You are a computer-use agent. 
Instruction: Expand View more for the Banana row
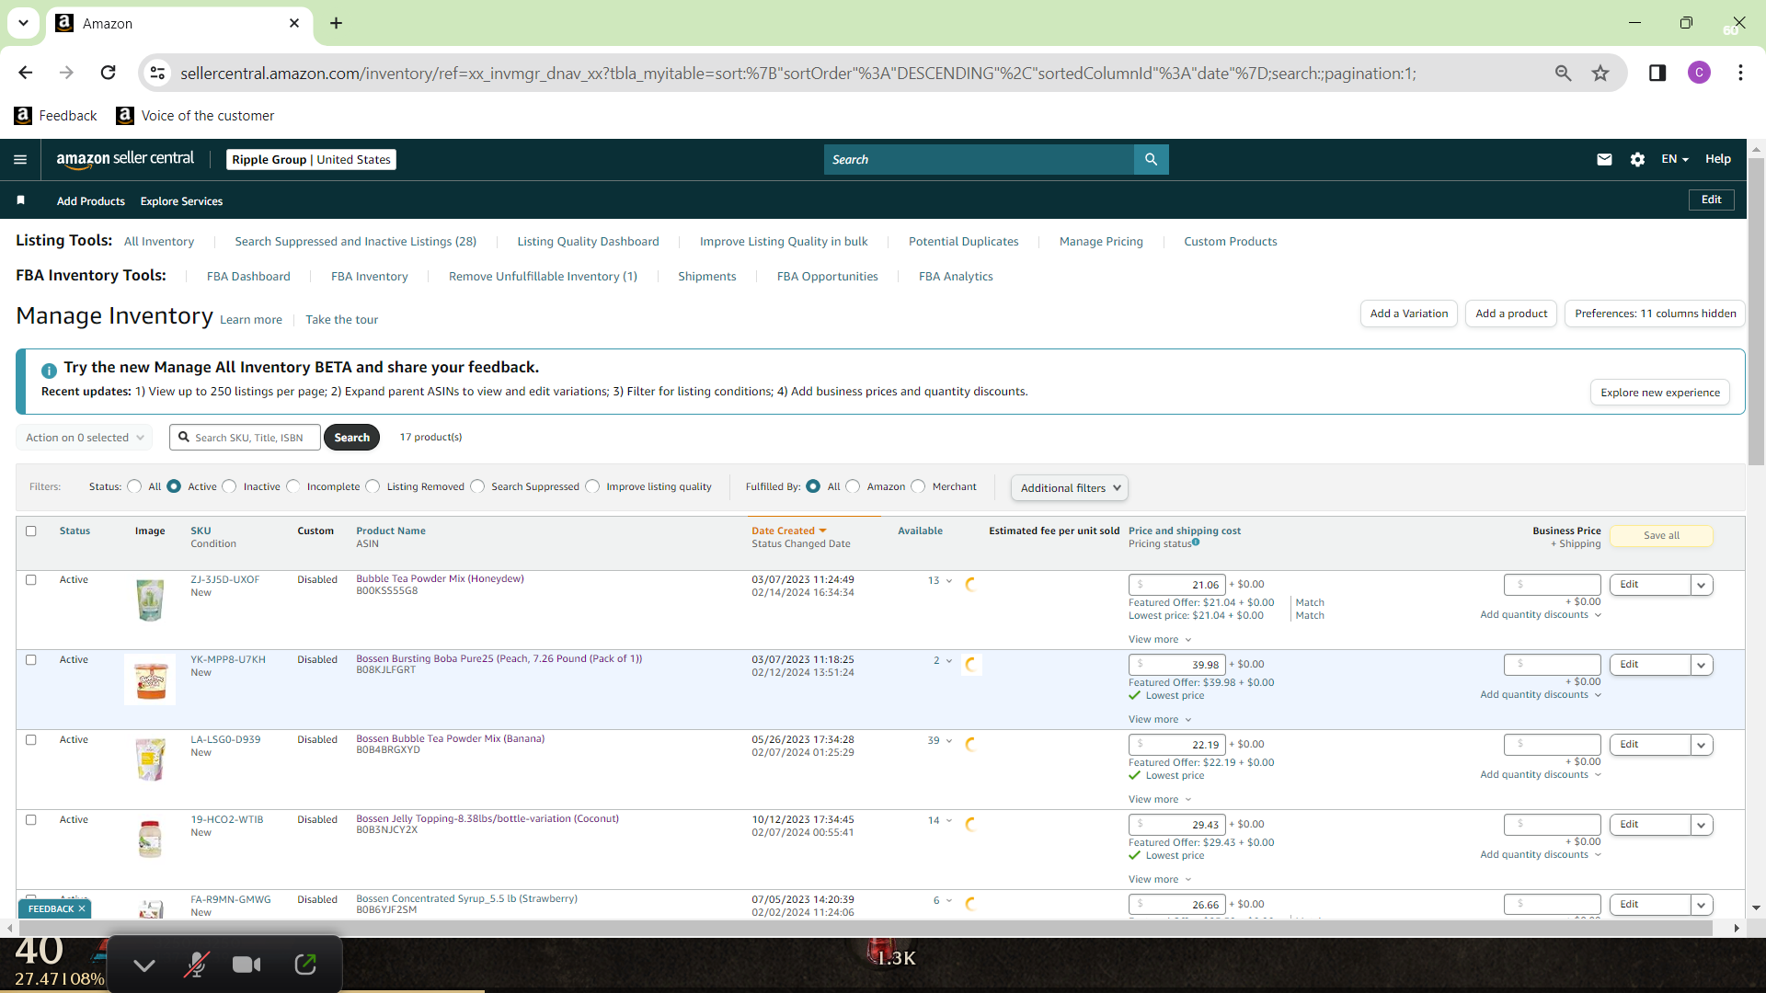1160,799
